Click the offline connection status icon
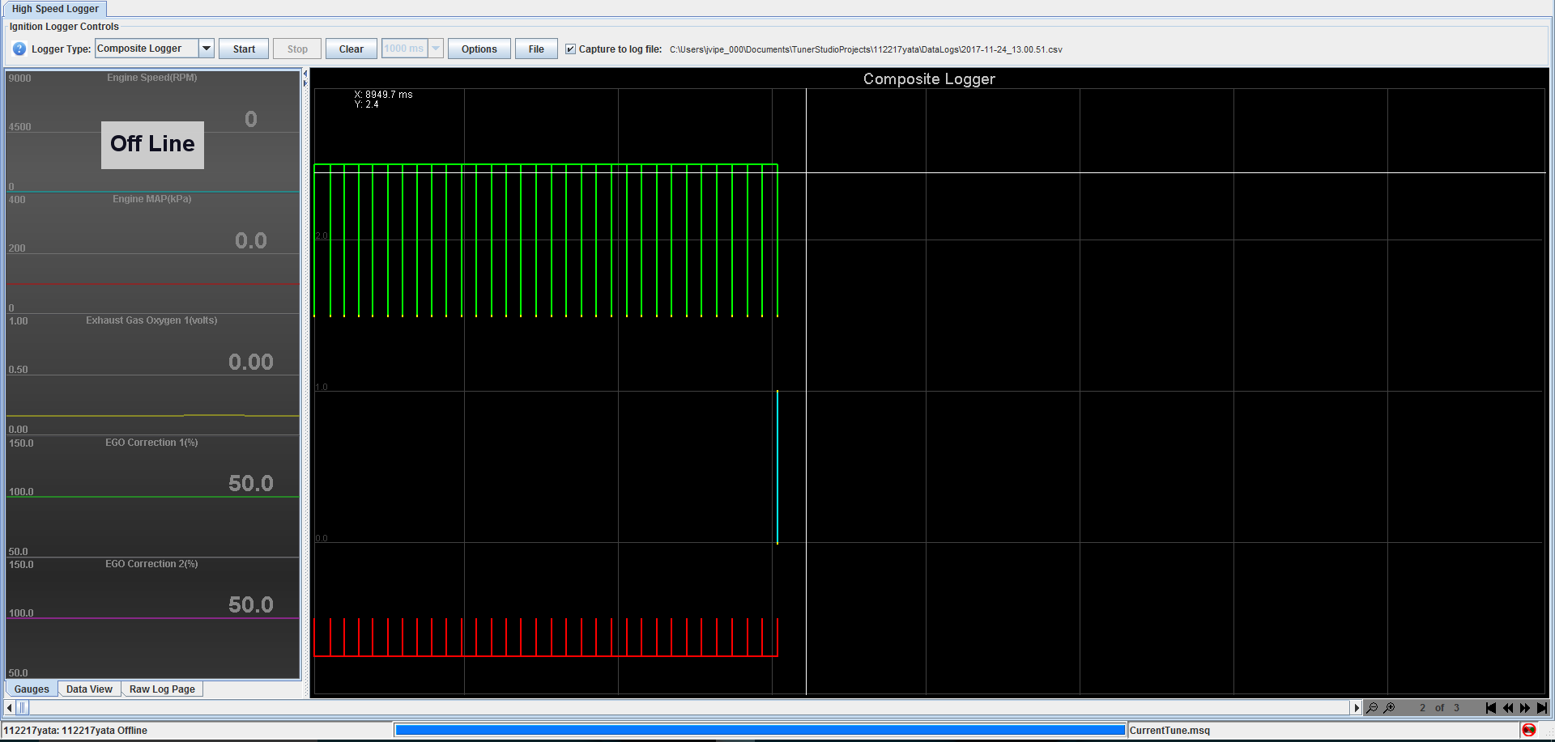The height and width of the screenshot is (742, 1555). click(1528, 730)
